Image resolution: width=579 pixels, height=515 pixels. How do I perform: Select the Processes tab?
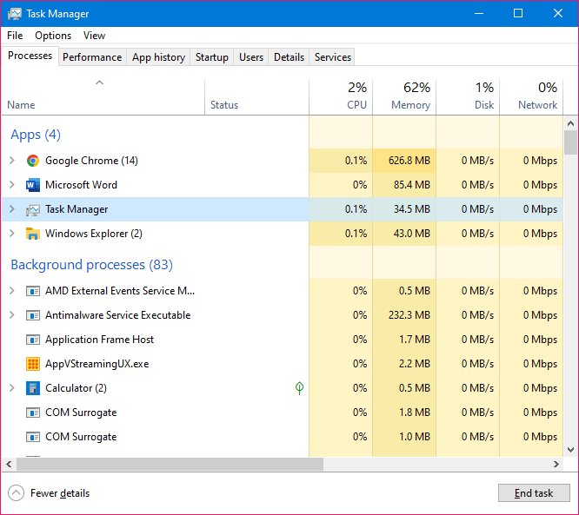(x=30, y=56)
